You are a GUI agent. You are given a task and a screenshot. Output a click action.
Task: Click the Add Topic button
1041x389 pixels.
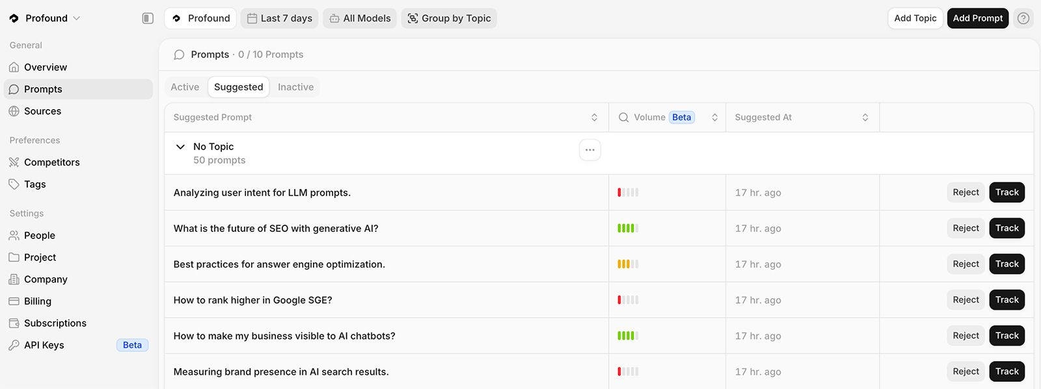point(915,18)
